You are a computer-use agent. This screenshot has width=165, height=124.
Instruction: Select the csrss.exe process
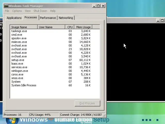(x=55, y=74)
